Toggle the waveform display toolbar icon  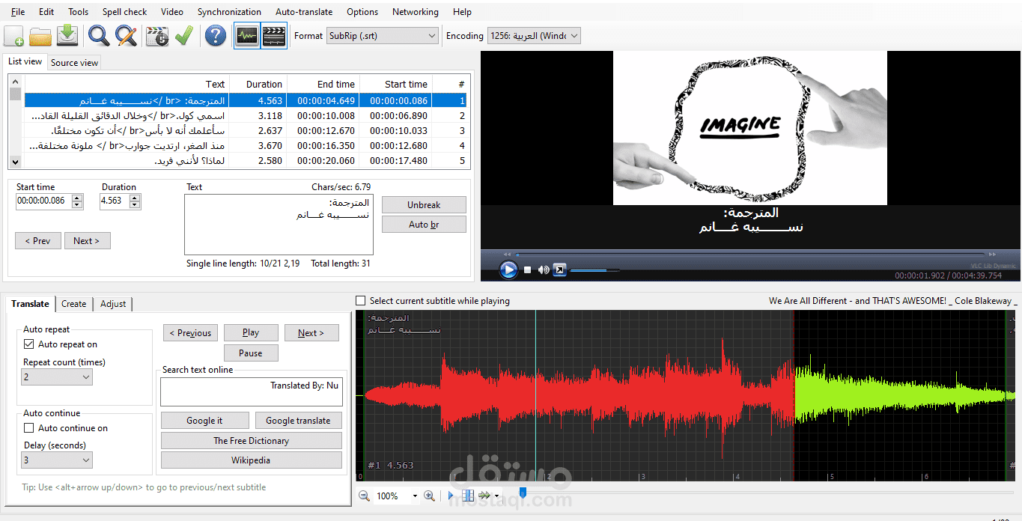coord(246,35)
